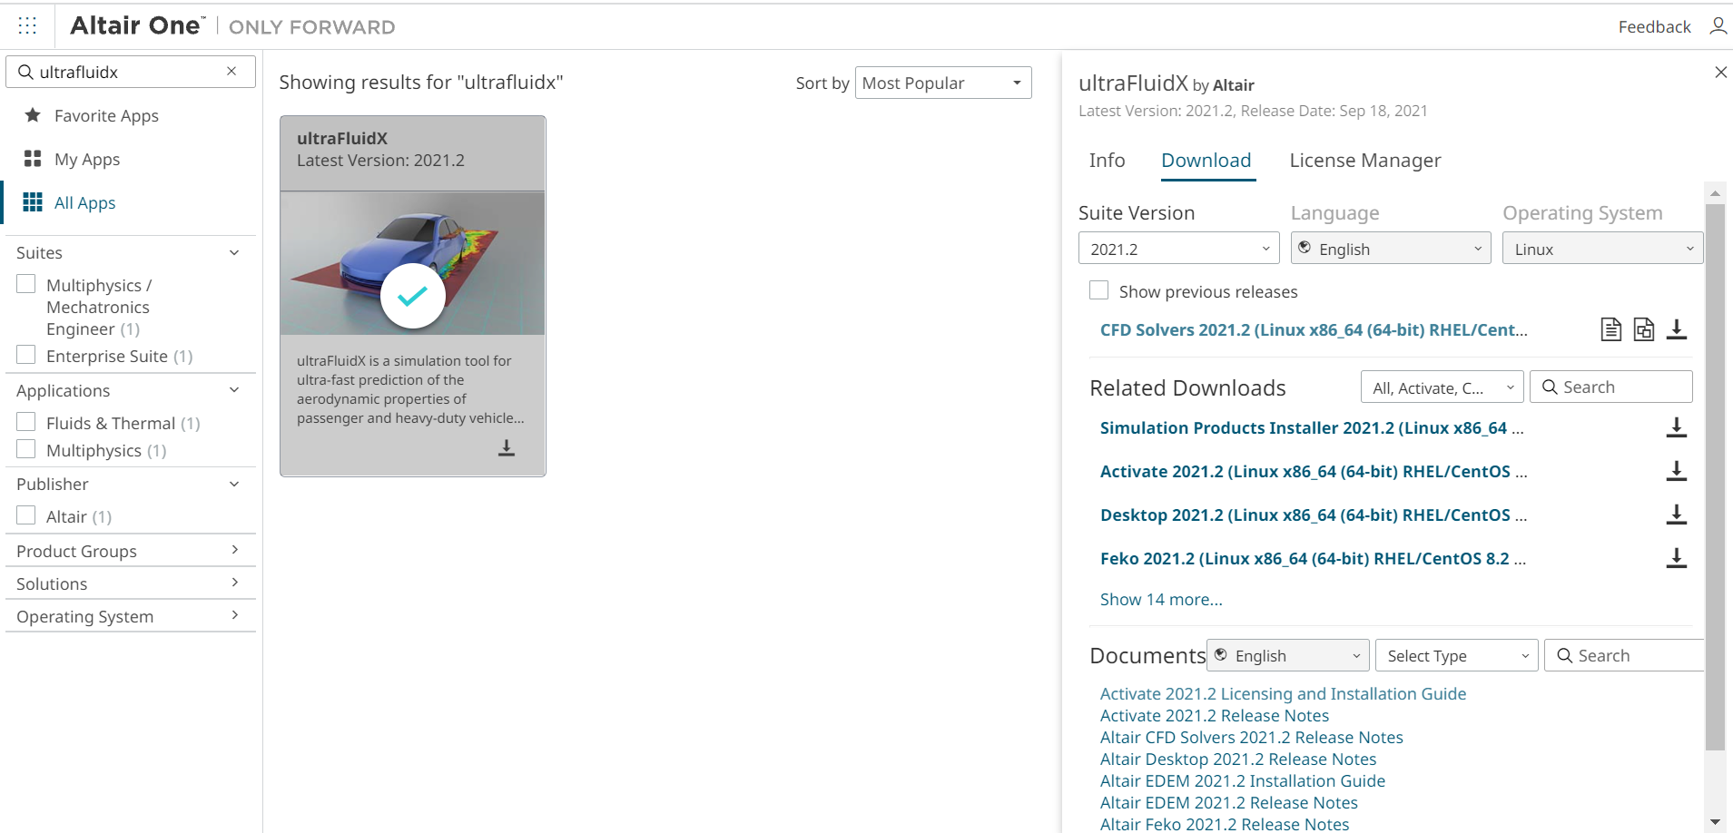Download the CFD Solvers 2021.2 installer
The image size is (1733, 833).
point(1677,329)
